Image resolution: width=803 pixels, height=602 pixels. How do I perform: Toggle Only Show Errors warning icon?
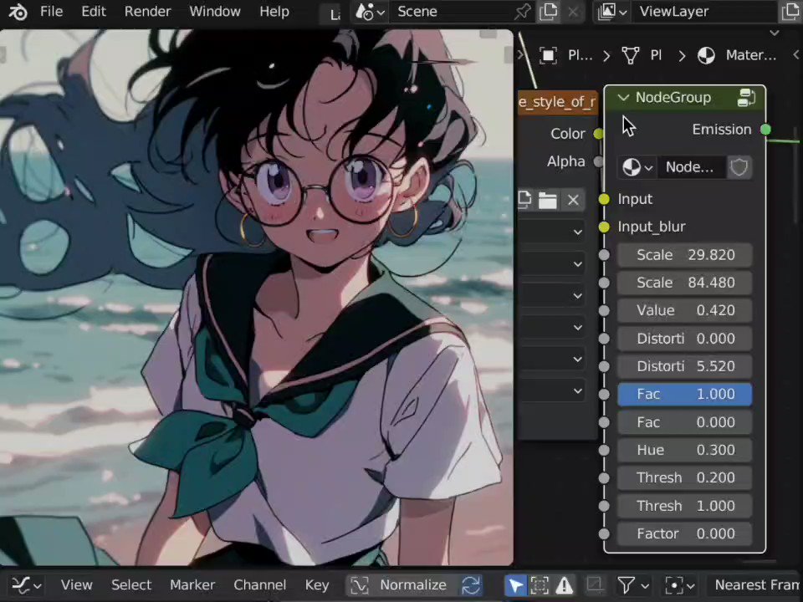565,584
